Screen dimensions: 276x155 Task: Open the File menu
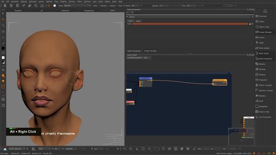tap(3, 1)
